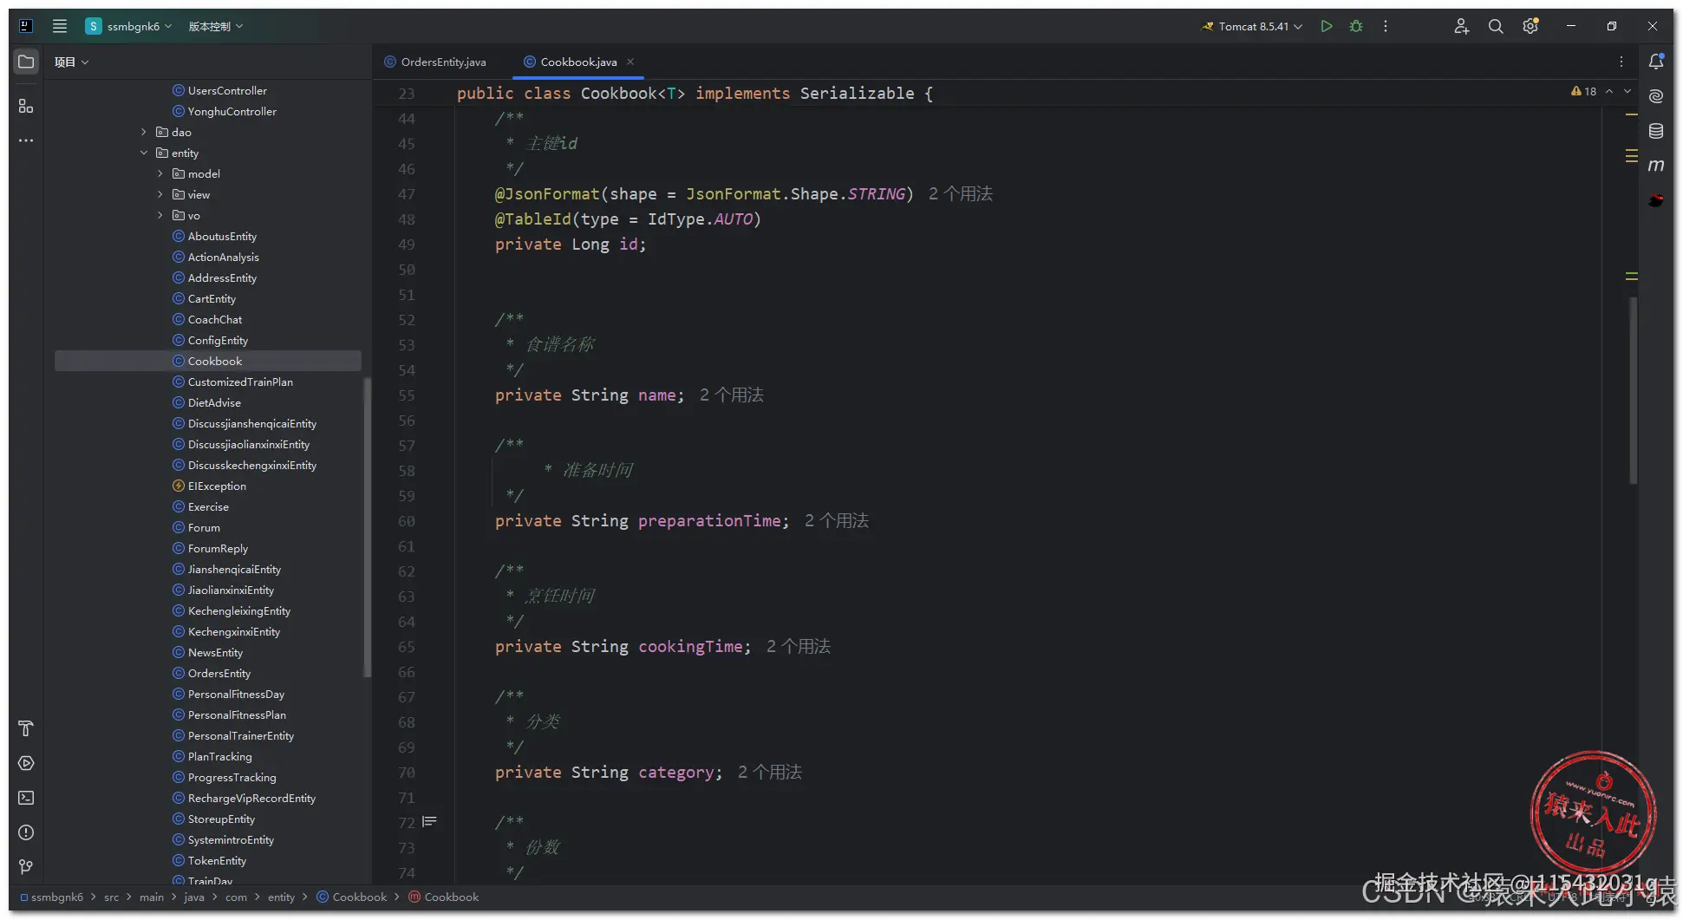Click the com breadcrumb
The image size is (1683, 920).
coord(236,897)
